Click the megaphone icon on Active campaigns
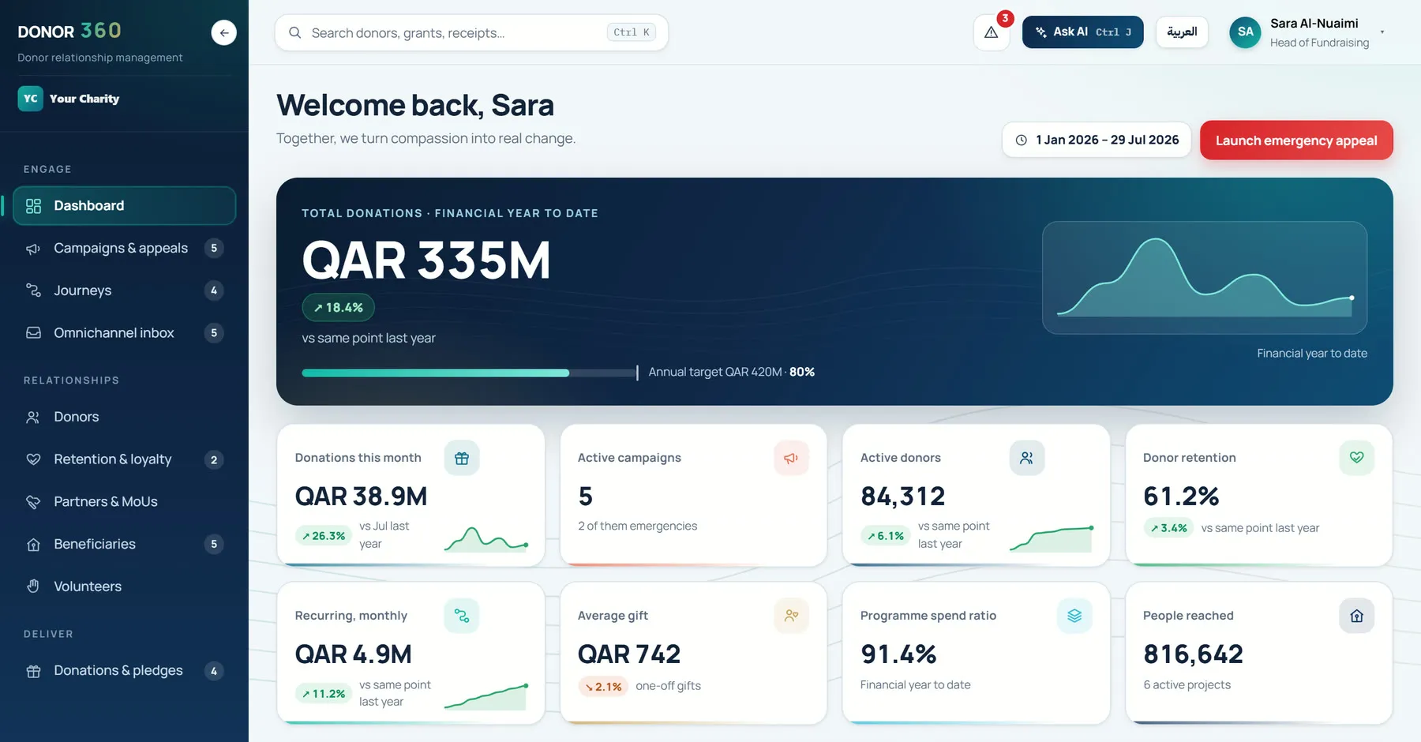This screenshot has width=1421, height=742. click(x=791, y=458)
